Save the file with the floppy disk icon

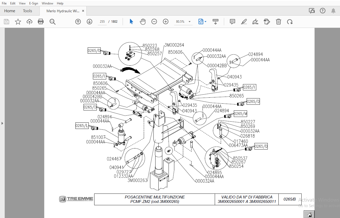point(7,22)
